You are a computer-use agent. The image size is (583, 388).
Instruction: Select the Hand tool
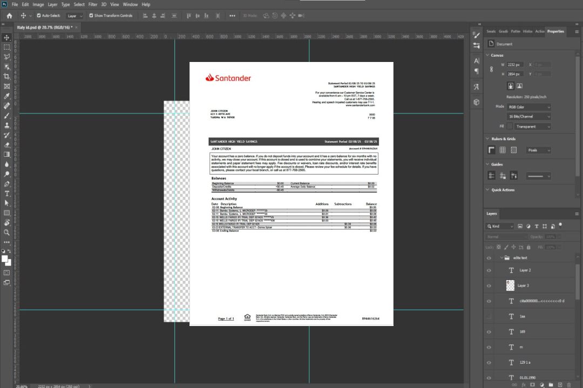[x=6, y=223]
